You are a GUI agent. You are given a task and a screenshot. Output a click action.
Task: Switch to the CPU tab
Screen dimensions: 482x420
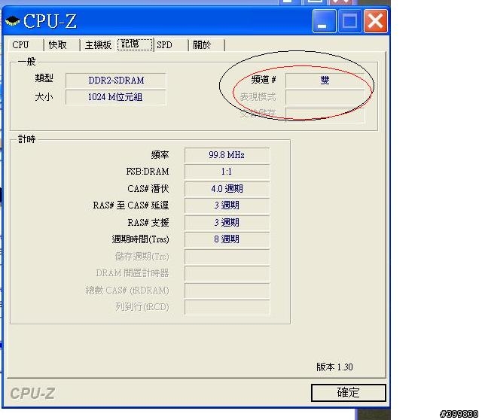pyautogui.click(x=24, y=45)
